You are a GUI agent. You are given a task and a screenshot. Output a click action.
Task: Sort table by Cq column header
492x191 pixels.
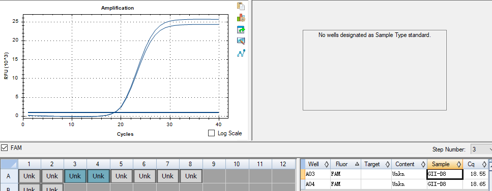pyautogui.click(x=475, y=164)
